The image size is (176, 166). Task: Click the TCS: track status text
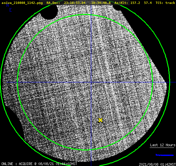[165, 3]
